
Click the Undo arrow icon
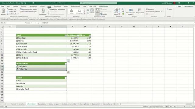point(25,3)
